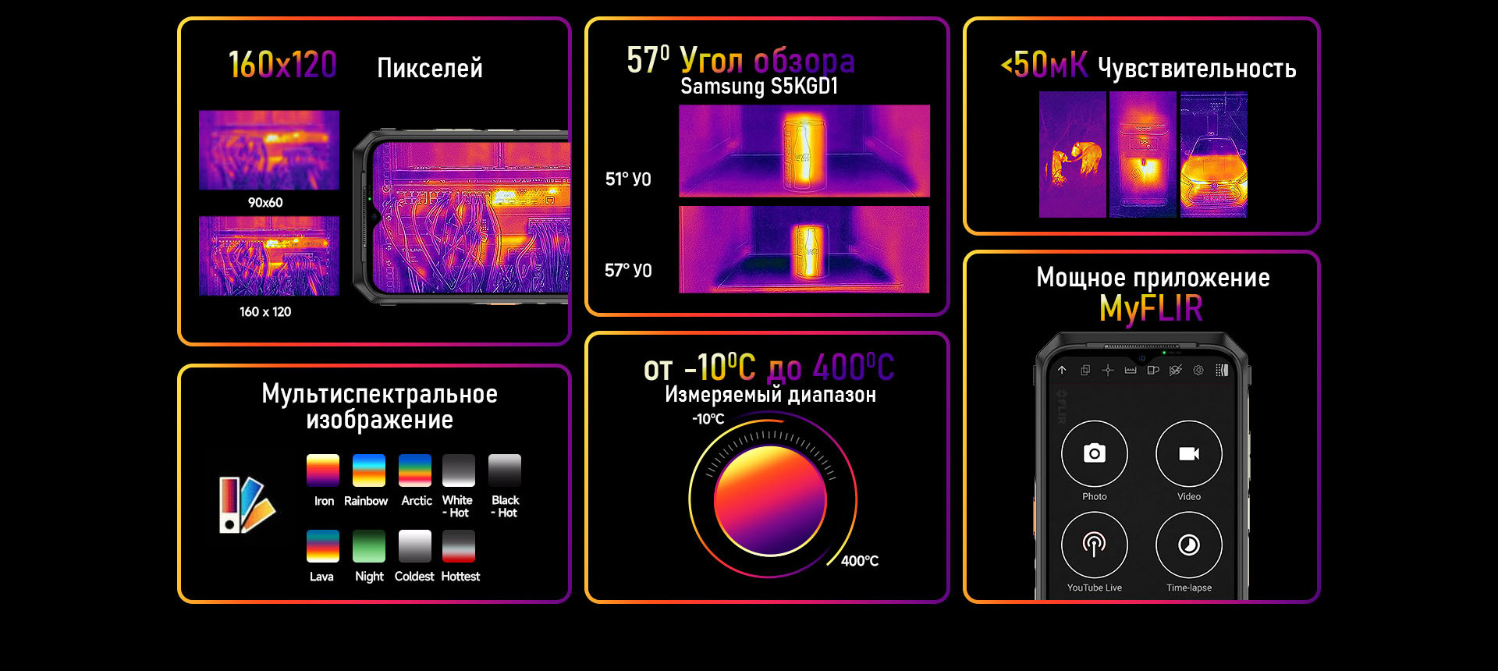Click the ruler measurement icon
This screenshot has width=1498, height=671.
(1130, 370)
